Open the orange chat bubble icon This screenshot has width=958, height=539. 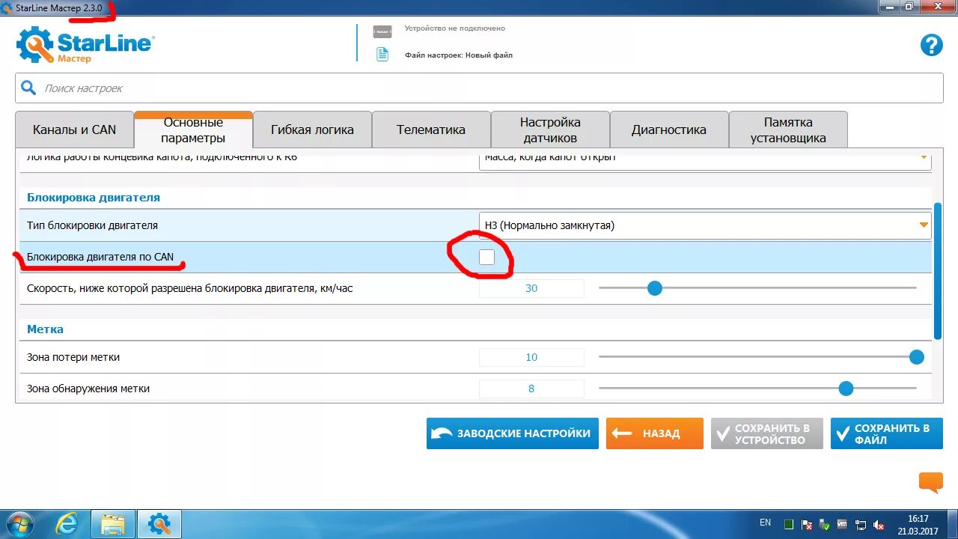pos(931,483)
